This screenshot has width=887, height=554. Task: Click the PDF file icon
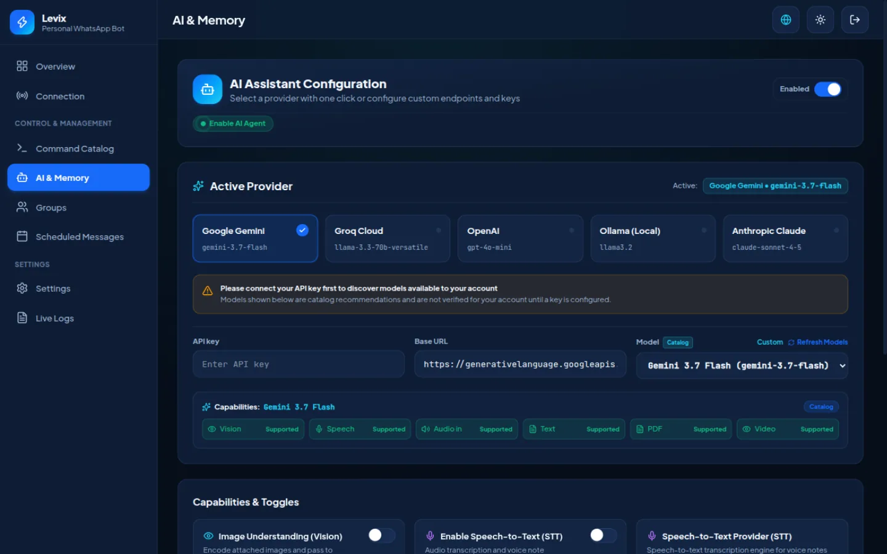[x=640, y=429]
